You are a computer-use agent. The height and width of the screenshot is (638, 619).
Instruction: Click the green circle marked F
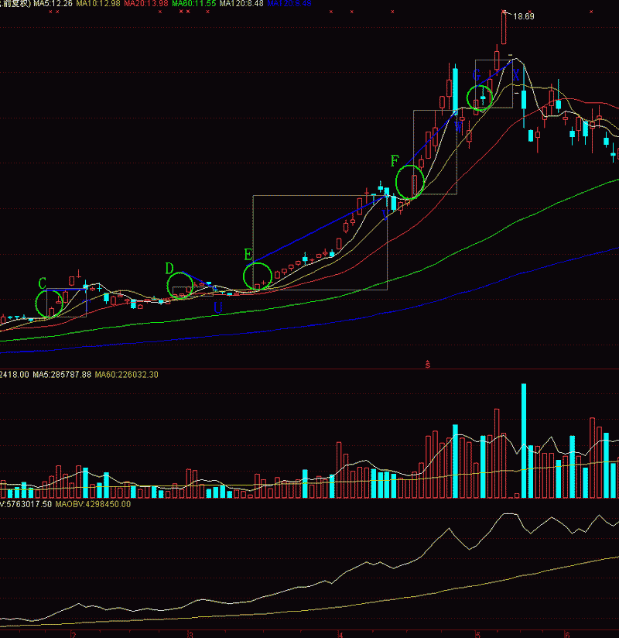pos(410,182)
